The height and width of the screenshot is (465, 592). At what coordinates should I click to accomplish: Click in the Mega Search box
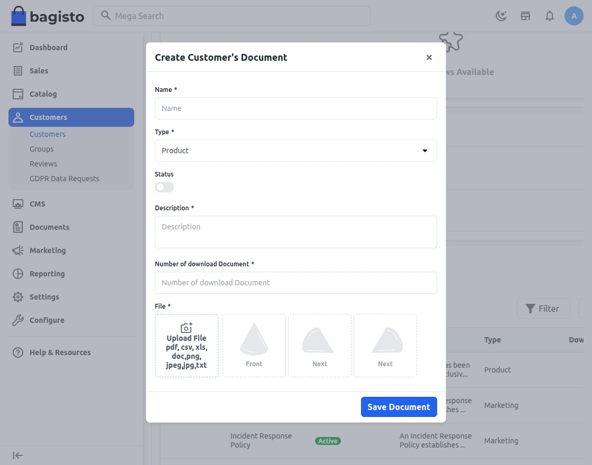click(x=232, y=16)
